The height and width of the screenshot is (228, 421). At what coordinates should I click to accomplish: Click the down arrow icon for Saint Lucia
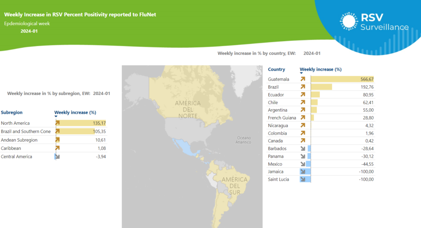point(303,179)
